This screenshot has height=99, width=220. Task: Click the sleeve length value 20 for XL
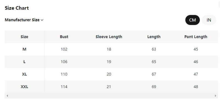pyautogui.click(x=109, y=74)
